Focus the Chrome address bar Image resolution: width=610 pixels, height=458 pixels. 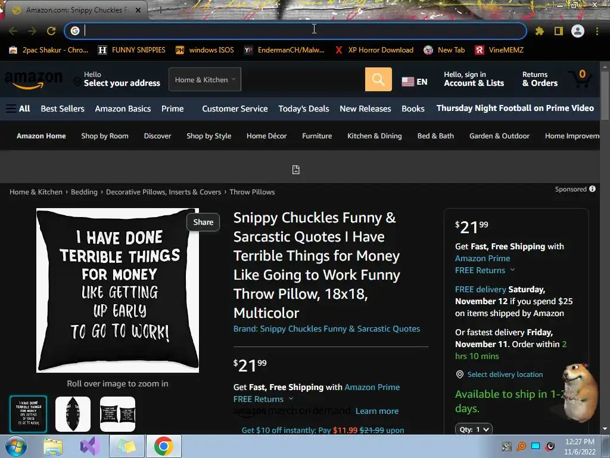(295, 31)
